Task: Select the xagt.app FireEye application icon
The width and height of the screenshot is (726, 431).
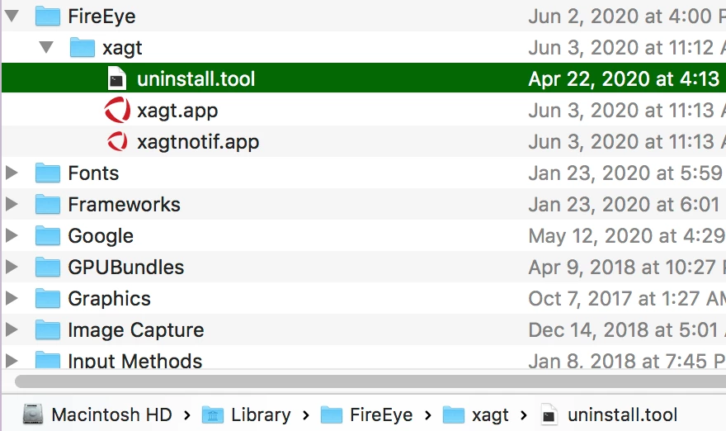Action: (x=117, y=111)
